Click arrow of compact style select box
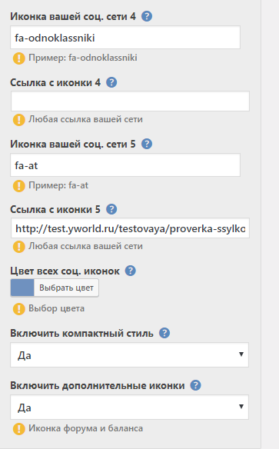Viewport: 279px width, 449px height. click(x=241, y=354)
